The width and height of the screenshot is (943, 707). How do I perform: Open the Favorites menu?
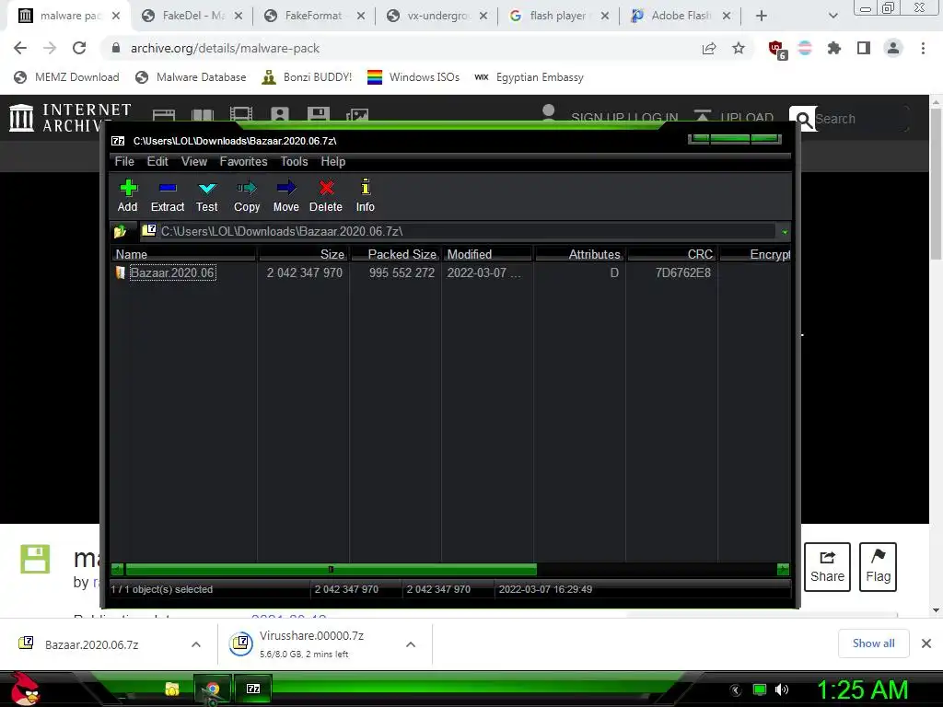coord(243,162)
